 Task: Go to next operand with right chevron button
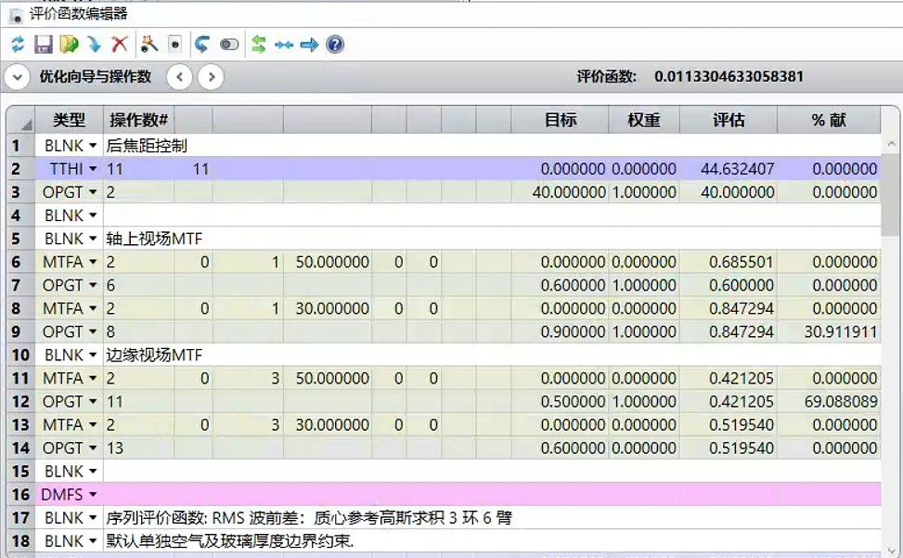211,77
